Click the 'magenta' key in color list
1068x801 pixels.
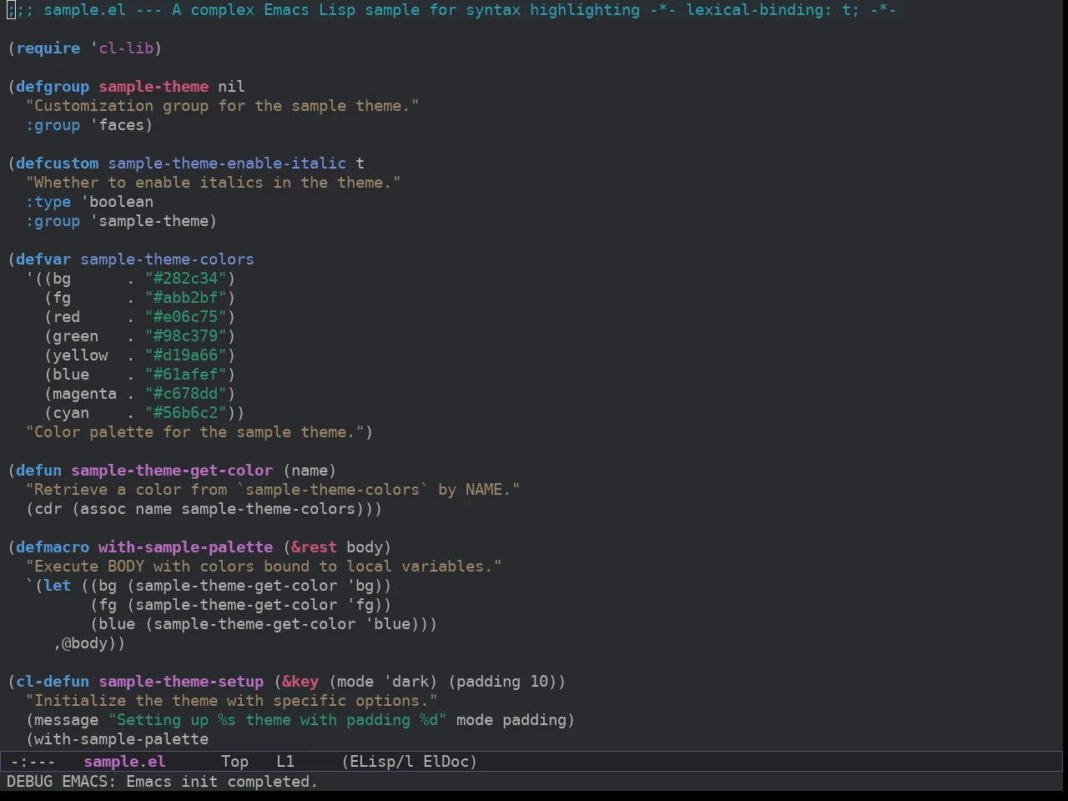85,394
